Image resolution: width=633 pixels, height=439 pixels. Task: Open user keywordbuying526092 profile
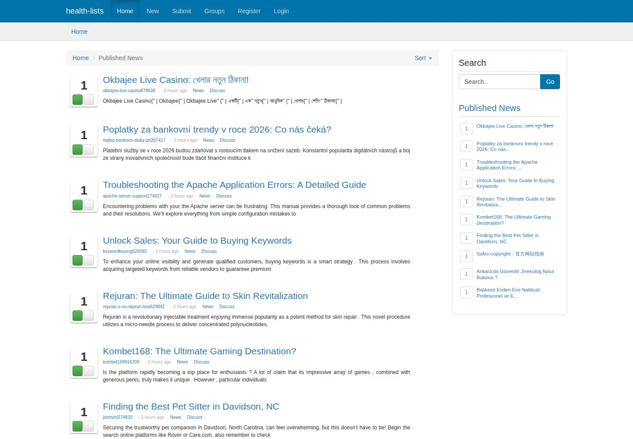pyautogui.click(x=125, y=252)
